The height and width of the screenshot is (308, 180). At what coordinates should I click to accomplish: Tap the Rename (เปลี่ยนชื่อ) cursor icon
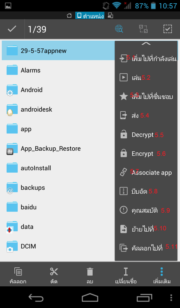point(126,272)
